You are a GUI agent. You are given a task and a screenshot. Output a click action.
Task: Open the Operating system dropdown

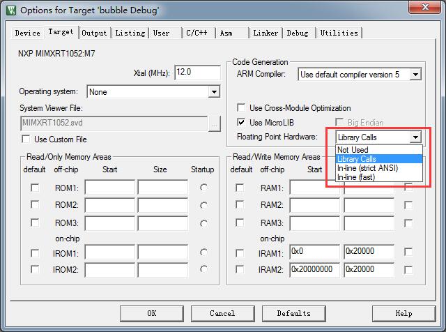(153, 91)
